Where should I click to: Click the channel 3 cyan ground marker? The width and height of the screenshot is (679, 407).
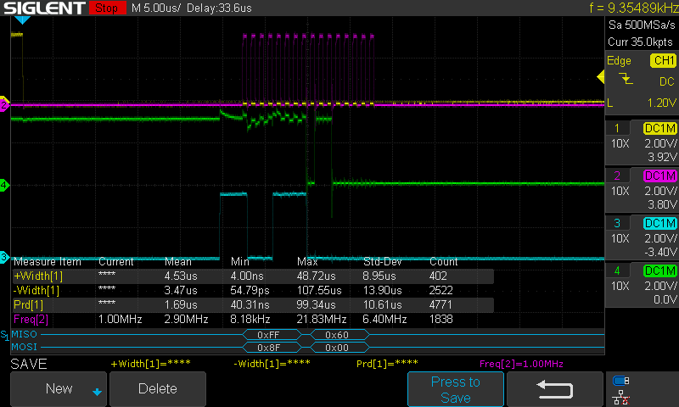tap(4, 257)
